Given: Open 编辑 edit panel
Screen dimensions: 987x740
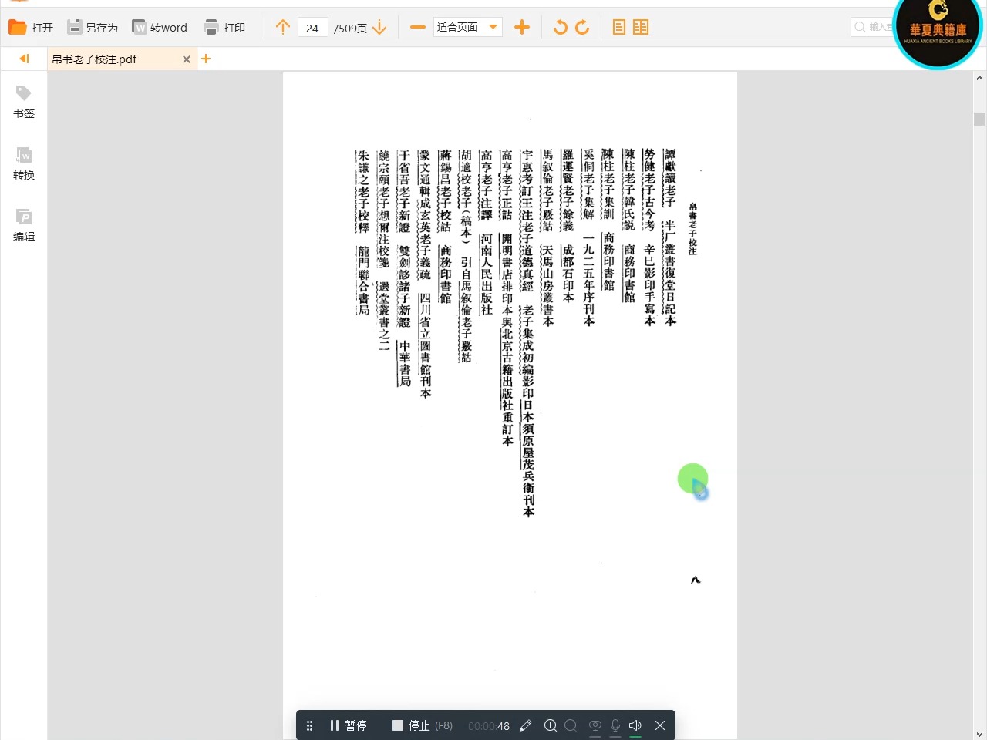Looking at the screenshot, I should point(24,225).
